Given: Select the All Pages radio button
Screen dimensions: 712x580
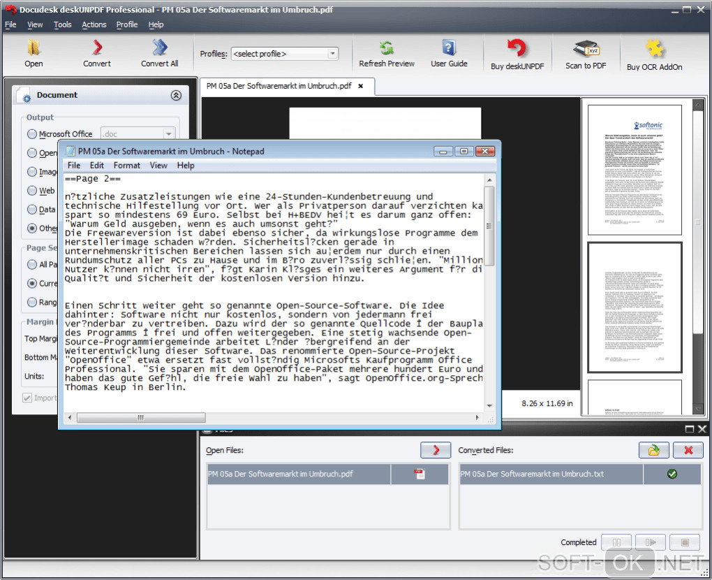Looking at the screenshot, I should point(32,265).
